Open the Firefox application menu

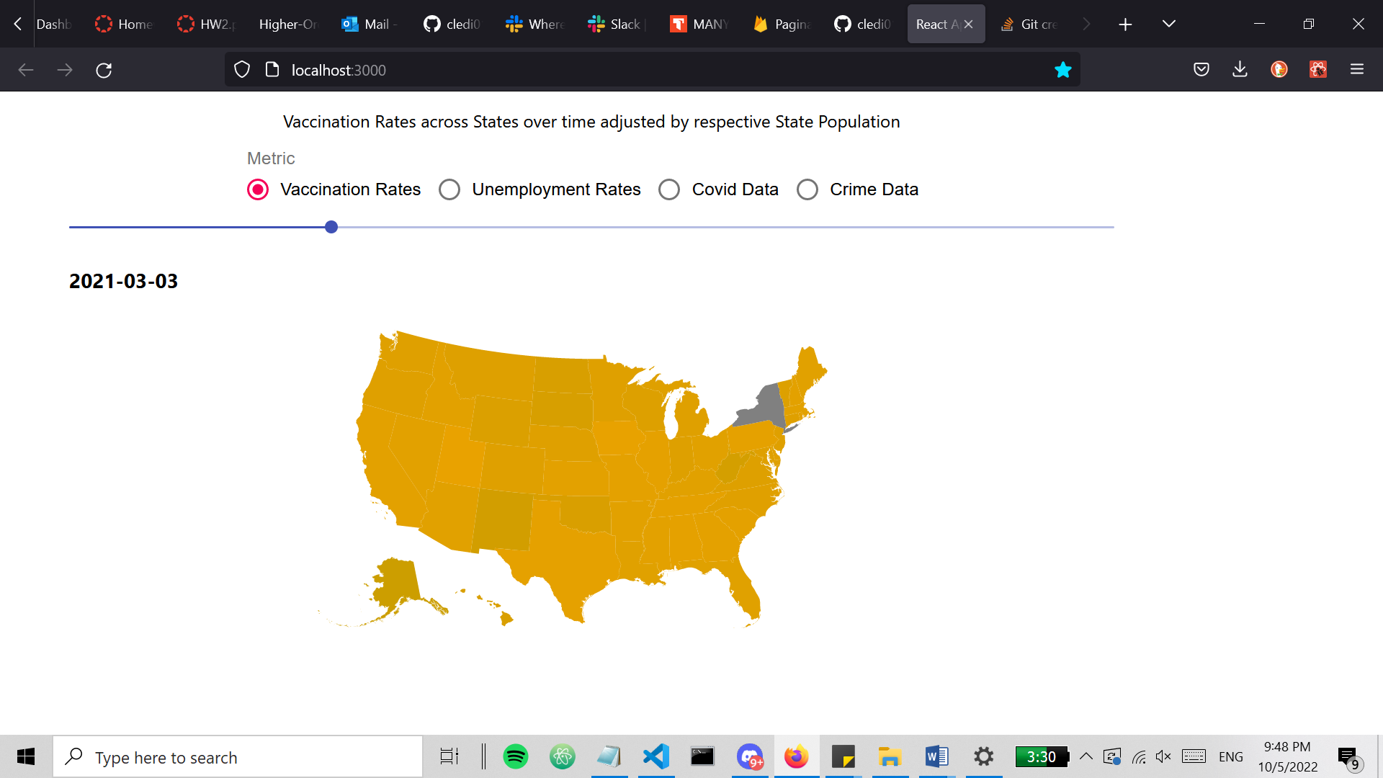pos(1357,69)
